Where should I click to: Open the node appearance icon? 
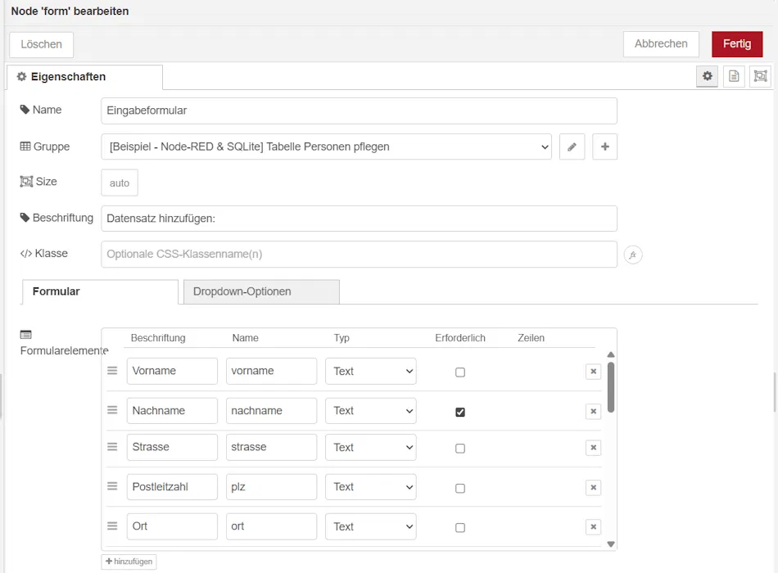click(x=761, y=76)
